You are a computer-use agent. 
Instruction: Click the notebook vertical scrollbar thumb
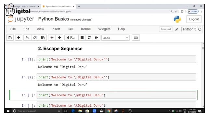203,48
